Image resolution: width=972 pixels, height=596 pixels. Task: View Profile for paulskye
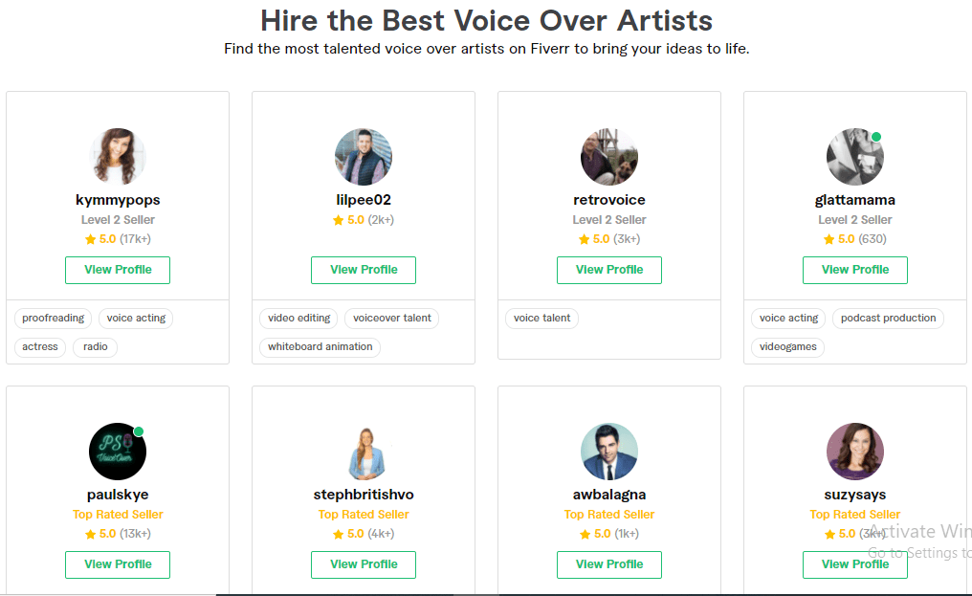point(118,564)
